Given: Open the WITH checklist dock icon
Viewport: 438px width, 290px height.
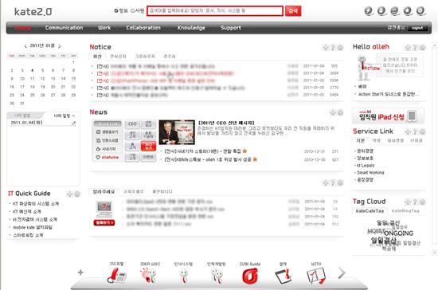Looking at the screenshot, I should coord(316,276).
